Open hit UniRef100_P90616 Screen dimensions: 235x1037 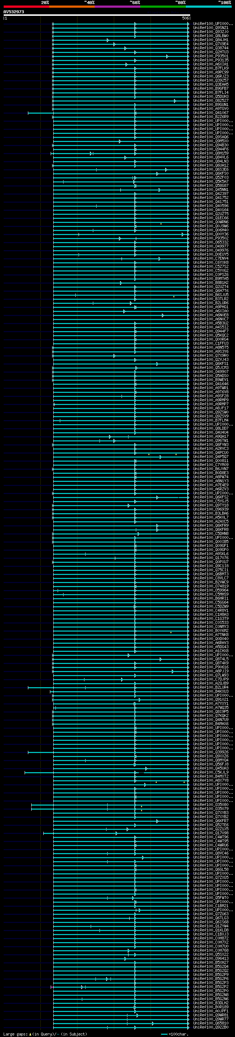tap(211, 667)
